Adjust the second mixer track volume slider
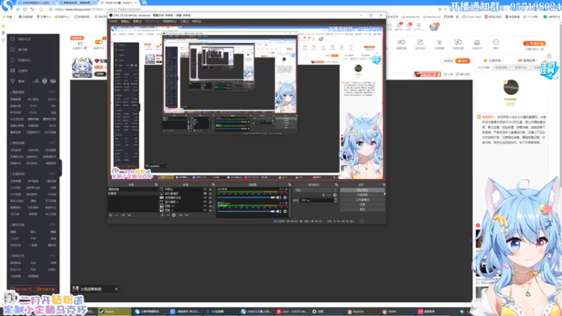562x316 pixels. coord(247,211)
